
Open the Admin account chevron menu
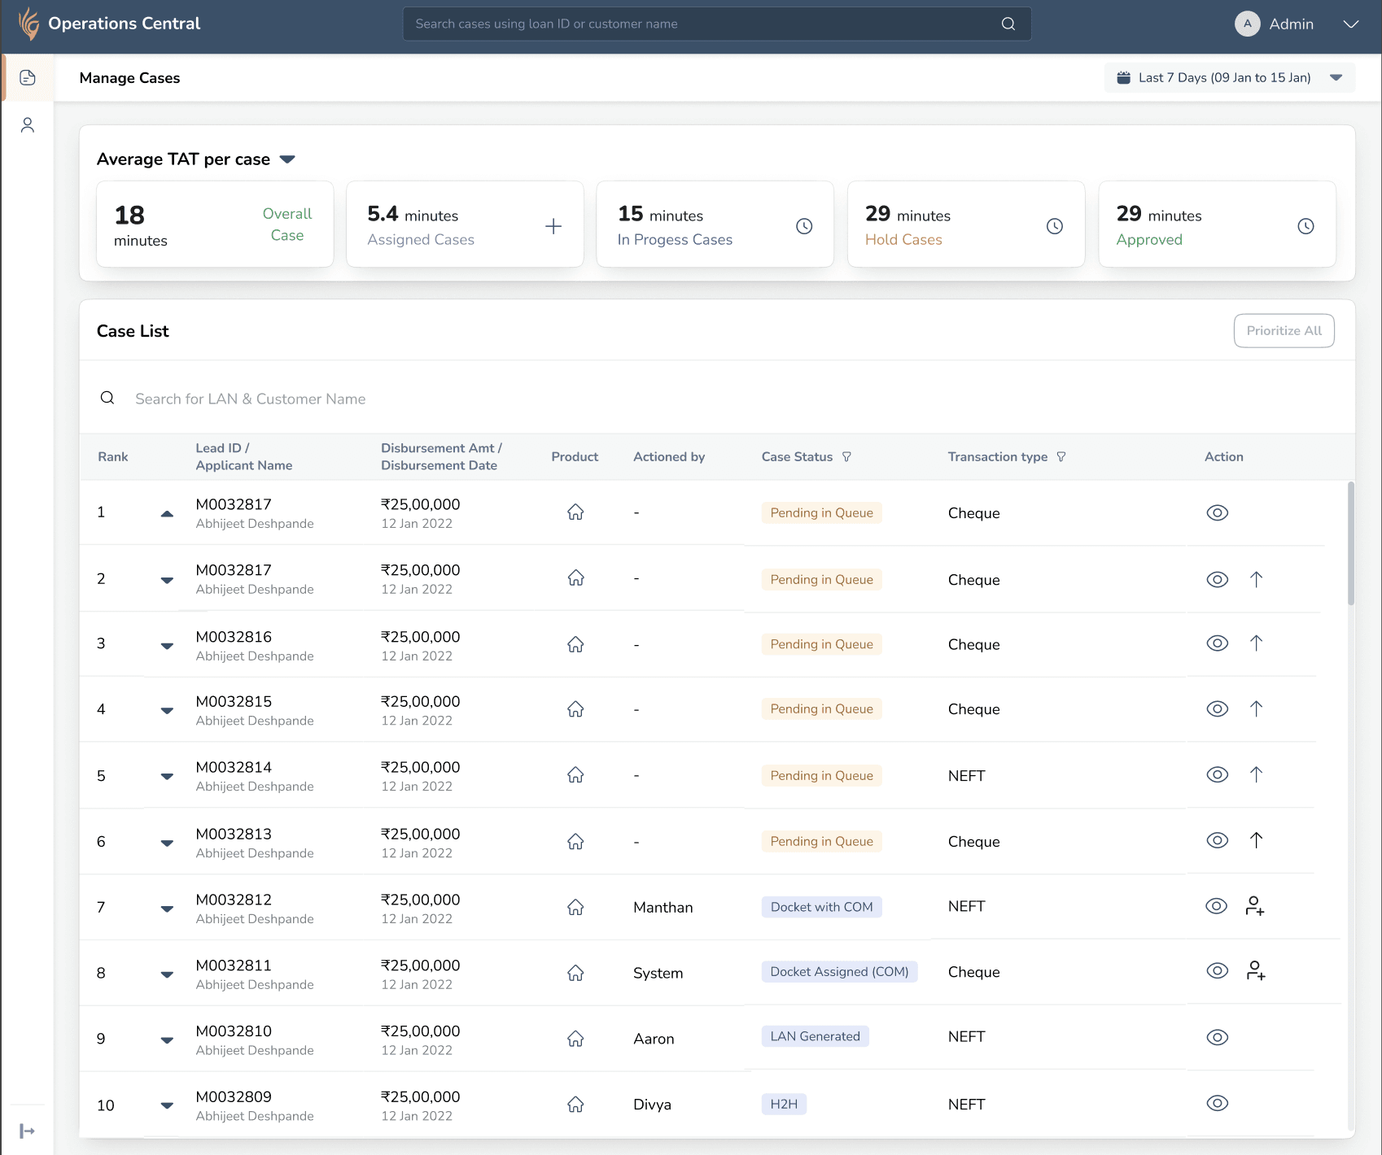(1350, 24)
